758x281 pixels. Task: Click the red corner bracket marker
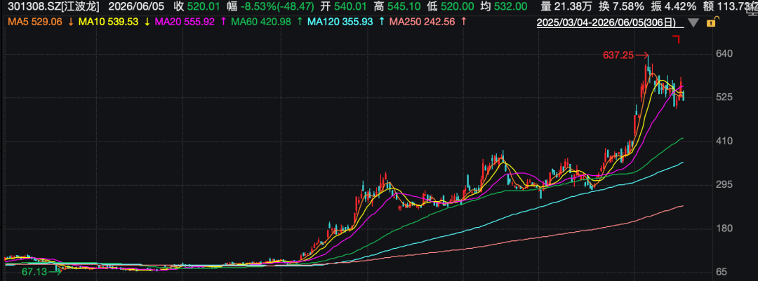(x=677, y=39)
